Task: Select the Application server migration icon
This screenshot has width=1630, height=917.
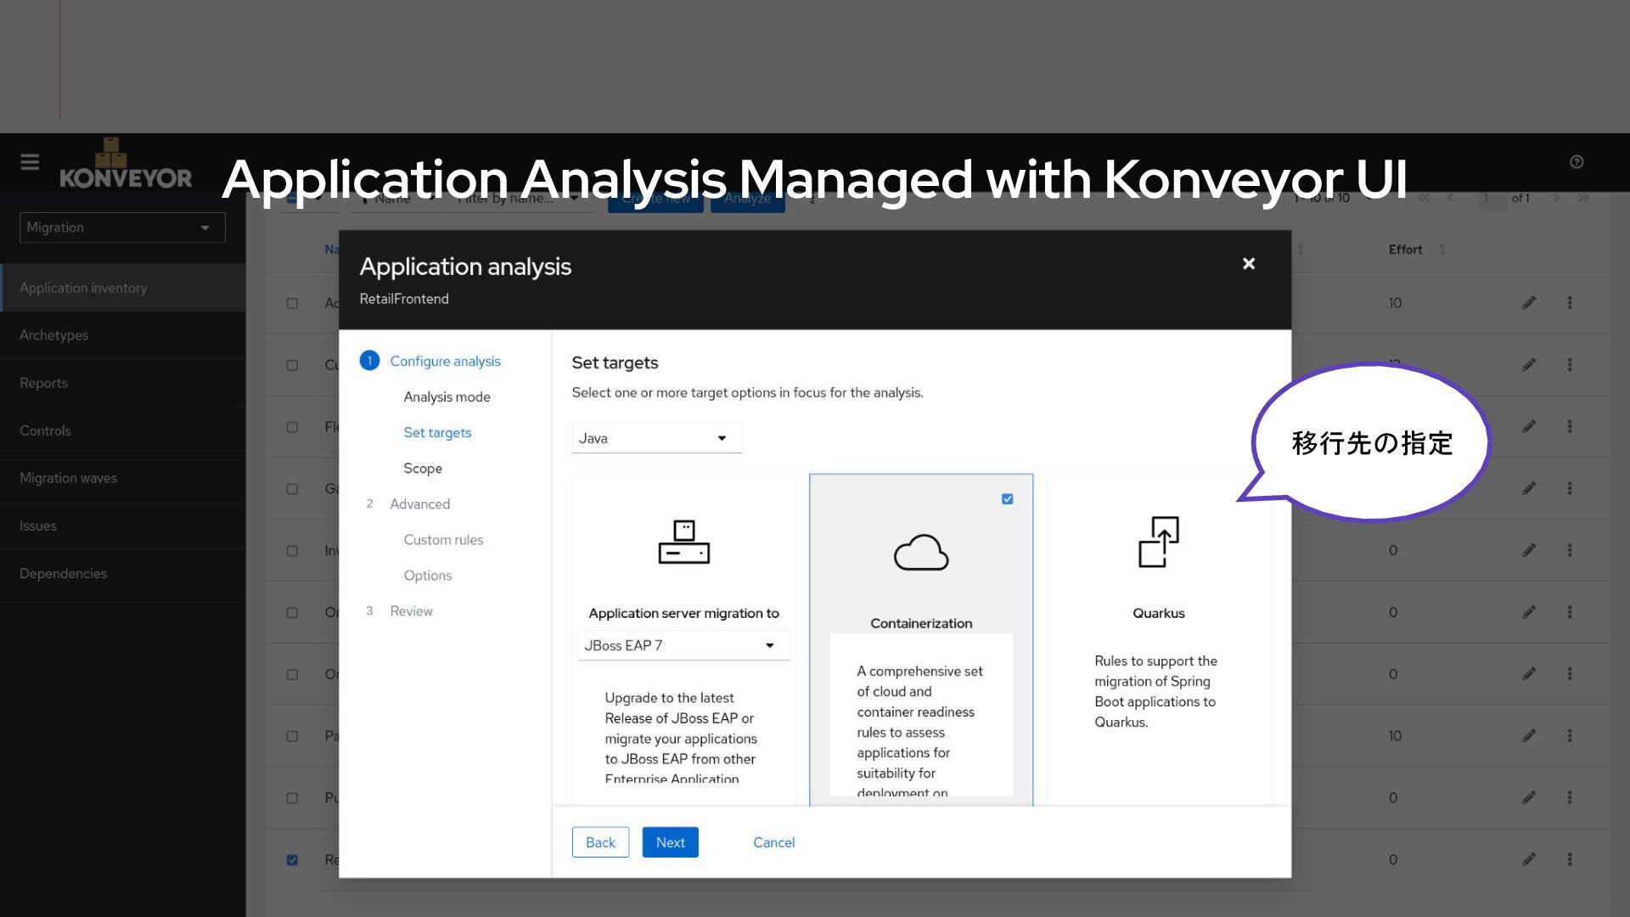Action: (683, 542)
